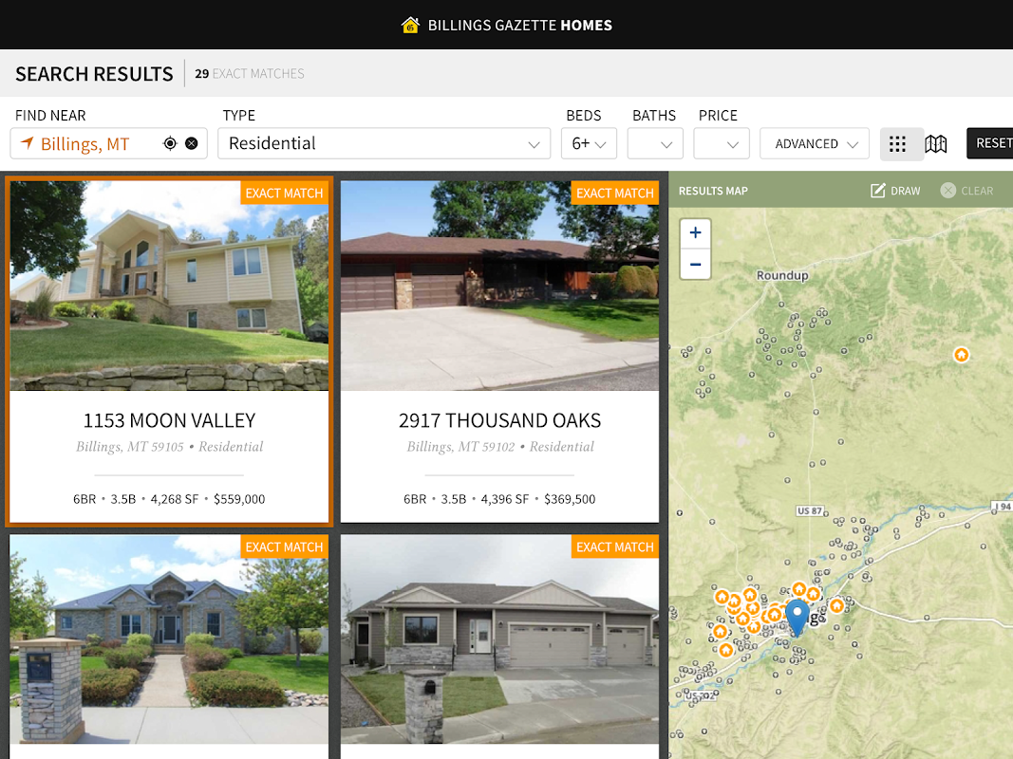1013x759 pixels.
Task: Click the location arrow icon in Find Near
Action: click(27, 142)
